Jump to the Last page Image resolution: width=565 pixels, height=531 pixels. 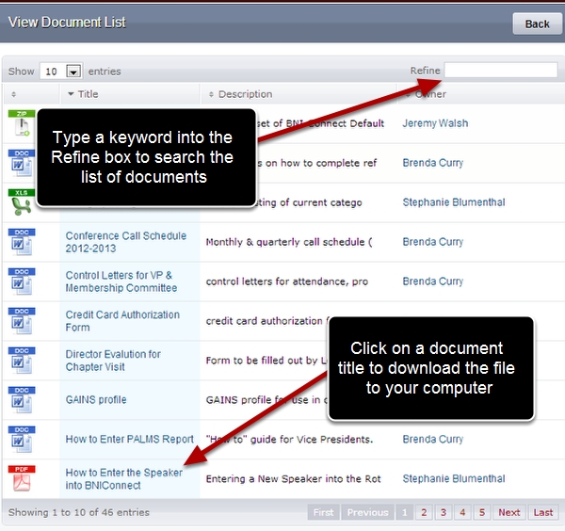tap(543, 512)
